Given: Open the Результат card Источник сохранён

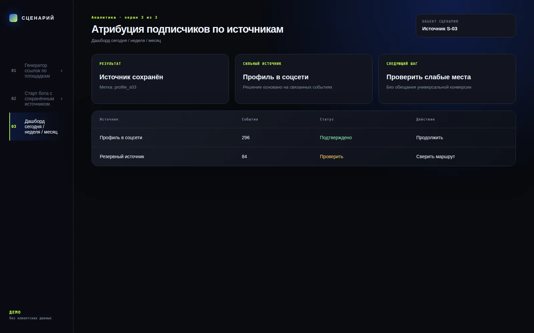Looking at the screenshot, I should coord(160,79).
